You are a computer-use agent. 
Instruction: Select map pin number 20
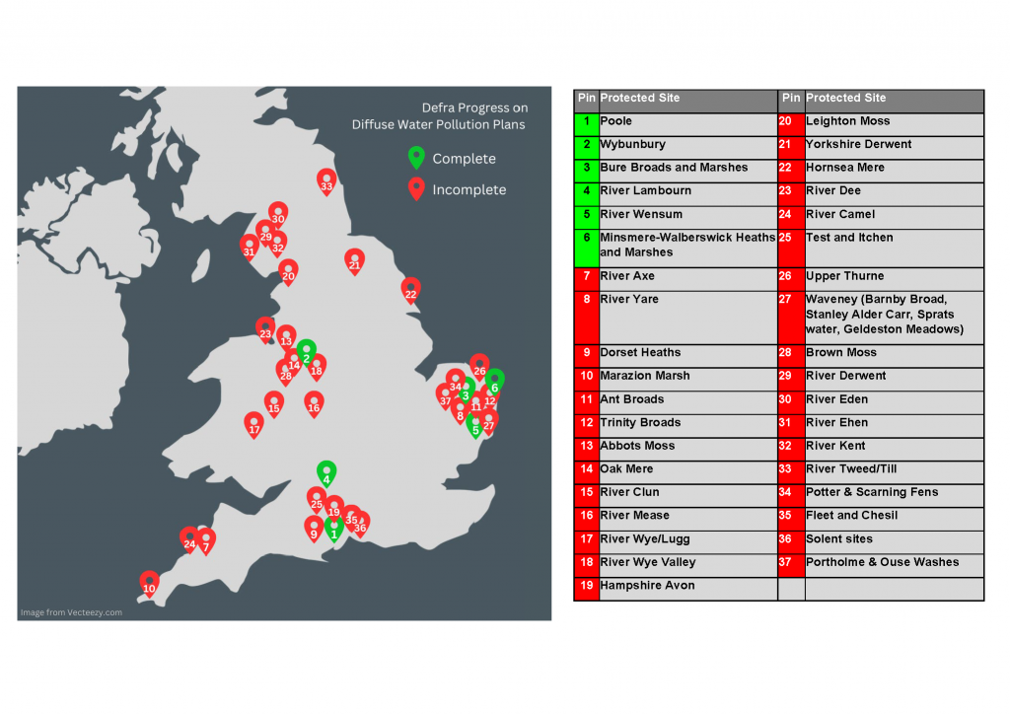[288, 272]
